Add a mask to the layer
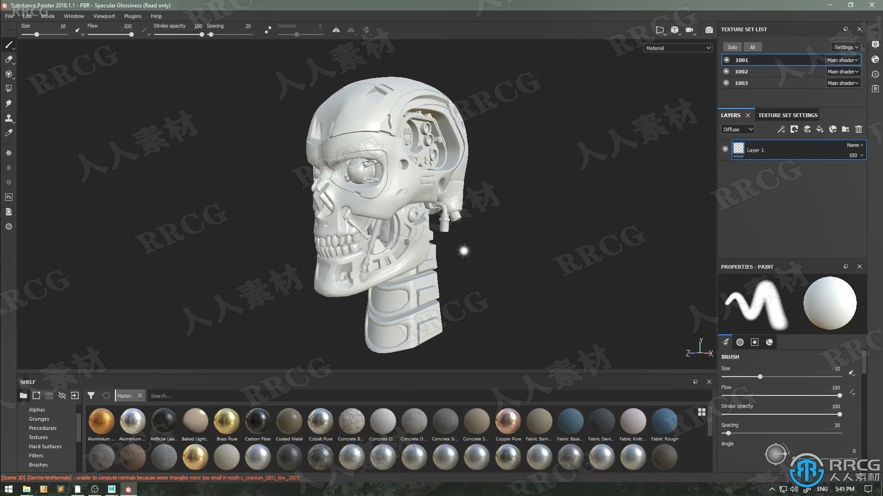 794,130
